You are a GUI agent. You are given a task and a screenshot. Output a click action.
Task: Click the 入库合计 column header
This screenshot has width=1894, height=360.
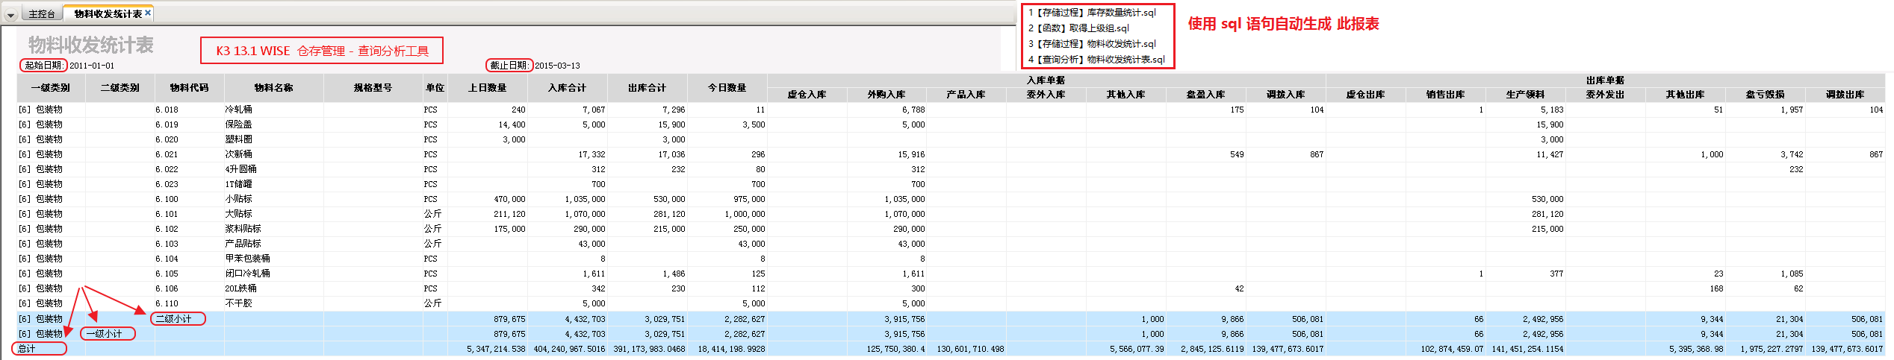pos(567,88)
